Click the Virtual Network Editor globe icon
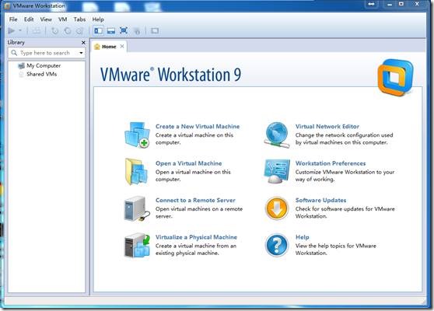 point(277,135)
